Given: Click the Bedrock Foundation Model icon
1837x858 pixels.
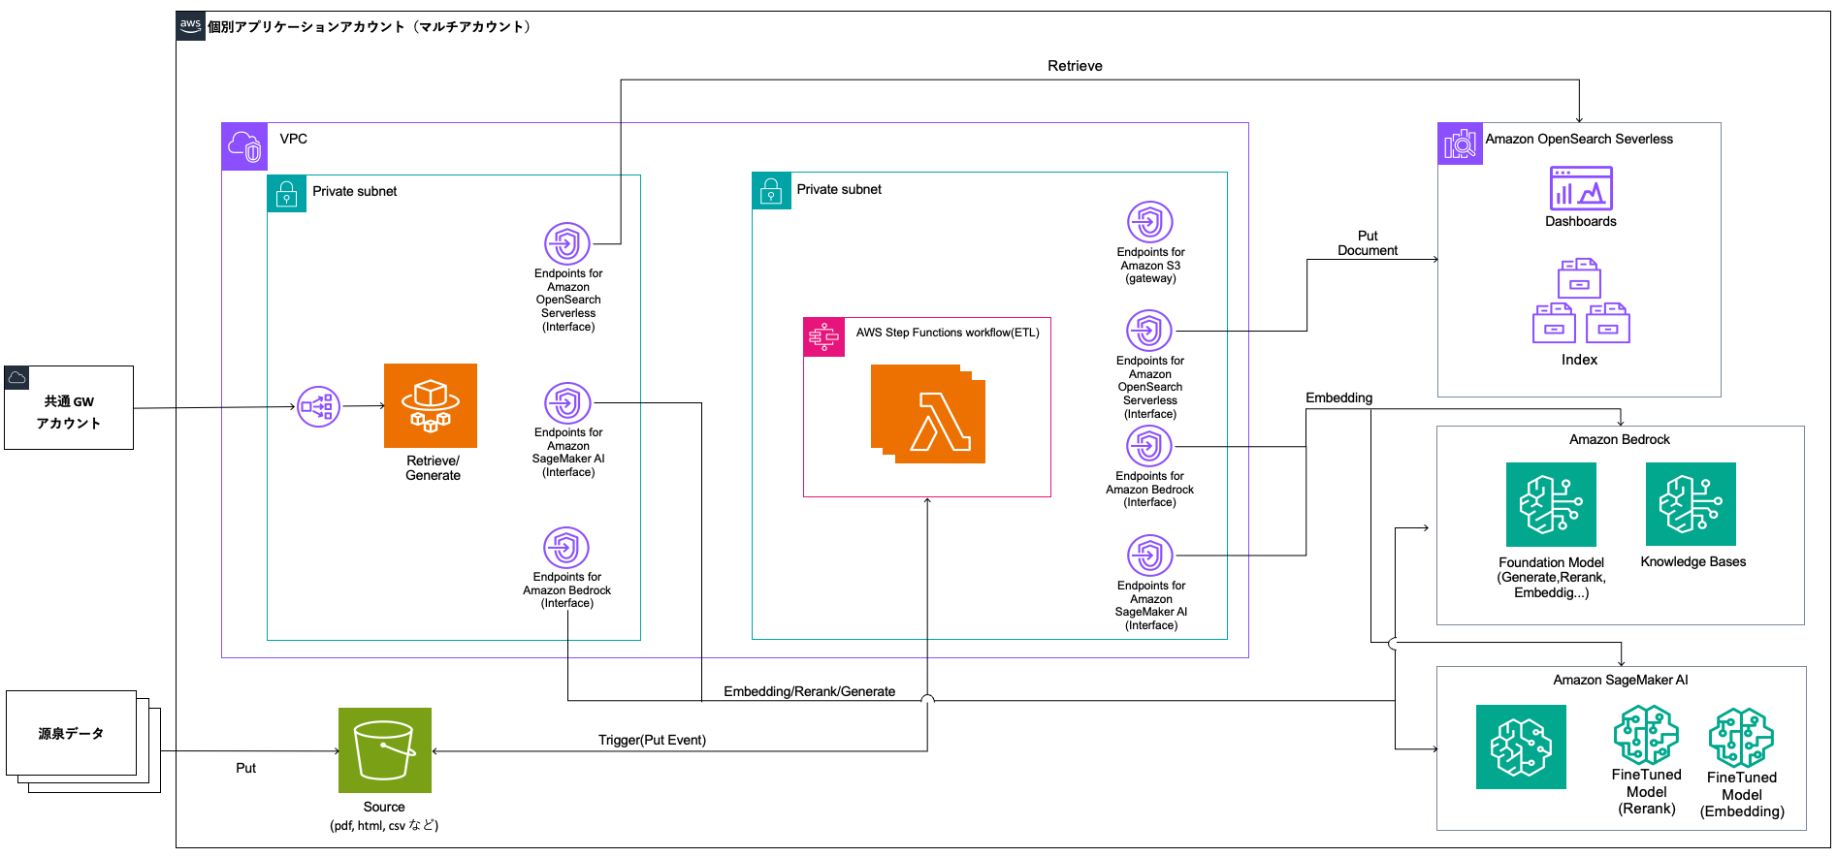Looking at the screenshot, I should pyautogui.click(x=1550, y=504).
